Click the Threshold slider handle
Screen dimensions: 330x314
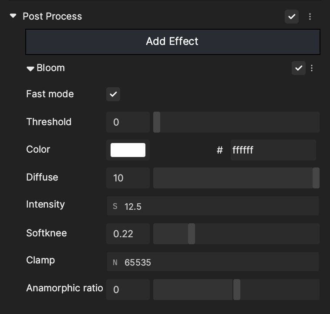pyautogui.click(x=157, y=122)
